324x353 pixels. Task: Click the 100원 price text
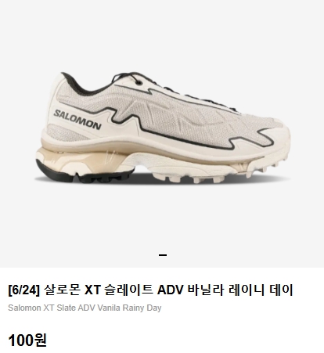pos(27,340)
